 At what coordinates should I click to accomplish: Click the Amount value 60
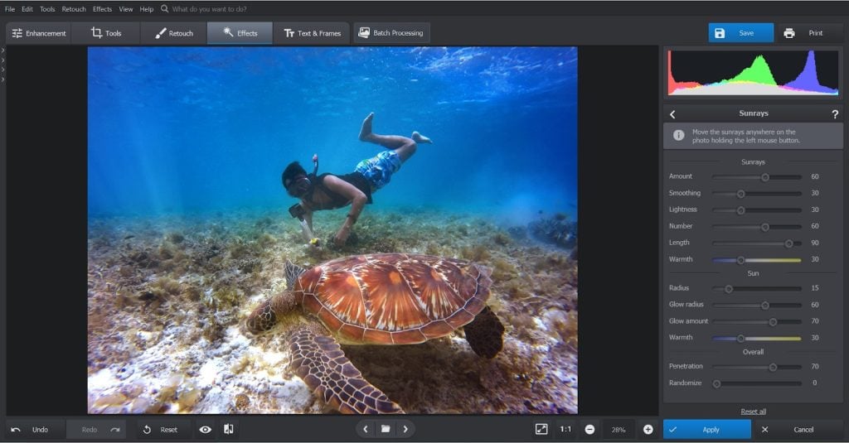coord(814,177)
